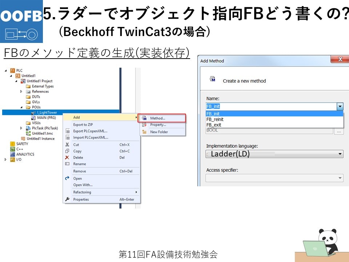Select Method... in Add submenu
Screen dimensions: 349x262
click(161, 118)
